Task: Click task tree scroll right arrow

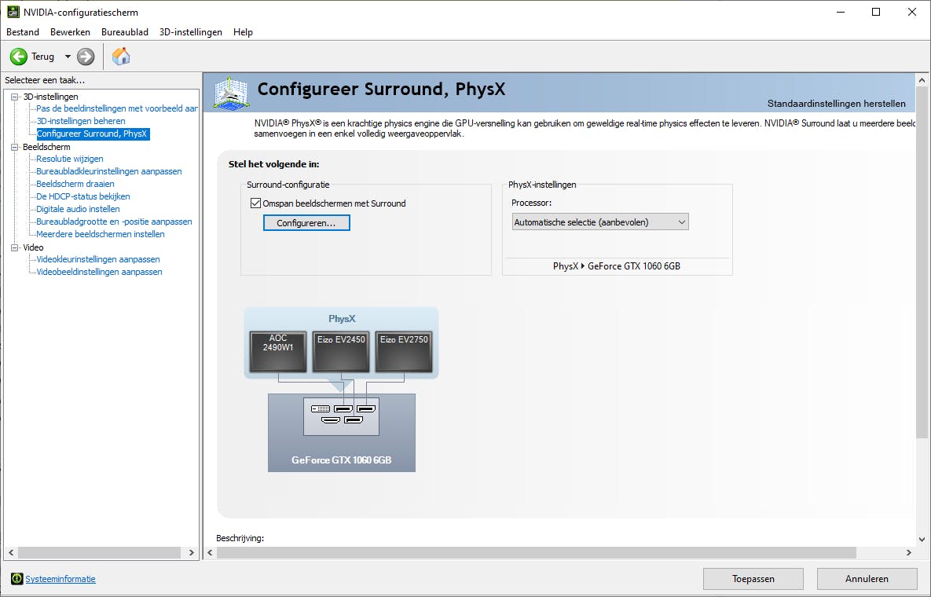Action: pyautogui.click(x=191, y=552)
